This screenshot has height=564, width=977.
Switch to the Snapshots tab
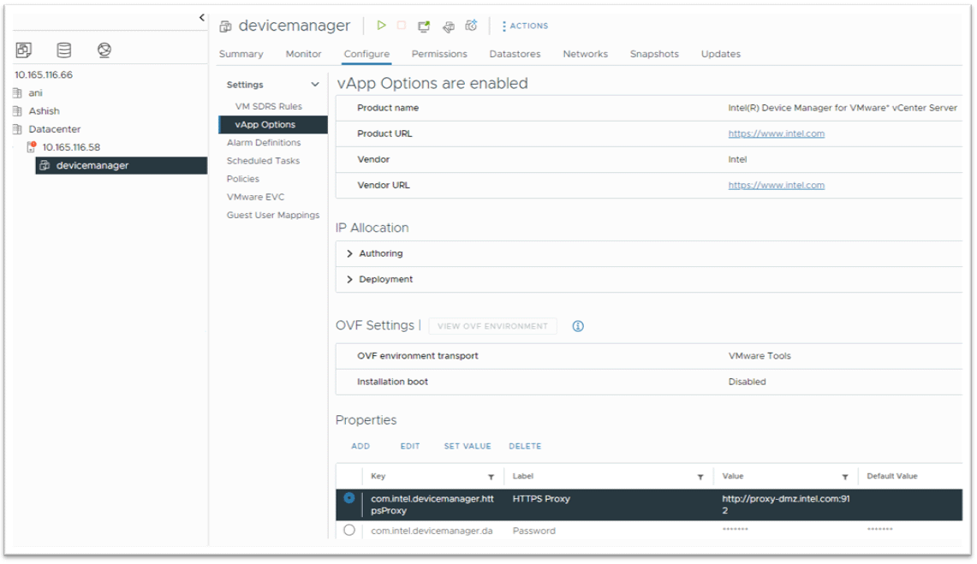coord(654,54)
